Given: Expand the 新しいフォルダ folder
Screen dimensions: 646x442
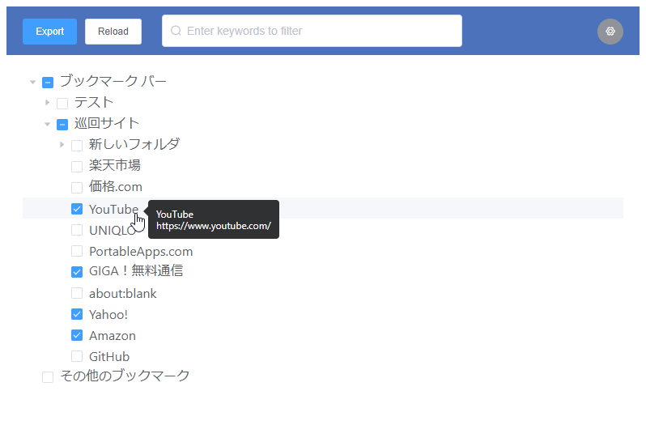Looking at the screenshot, I should coord(62,145).
